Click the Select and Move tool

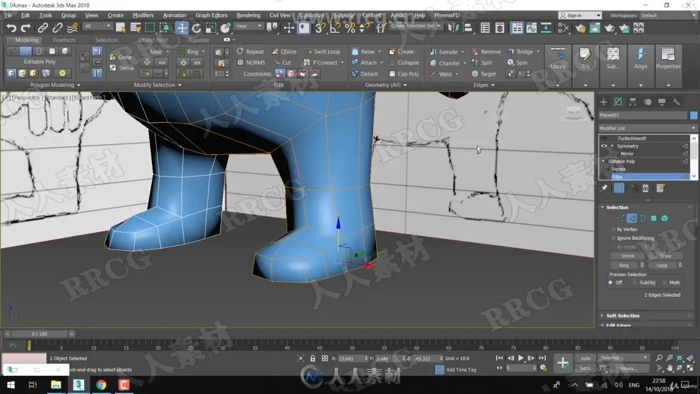click(x=182, y=28)
